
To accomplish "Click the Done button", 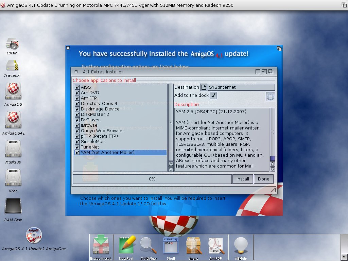I will 263,179.
